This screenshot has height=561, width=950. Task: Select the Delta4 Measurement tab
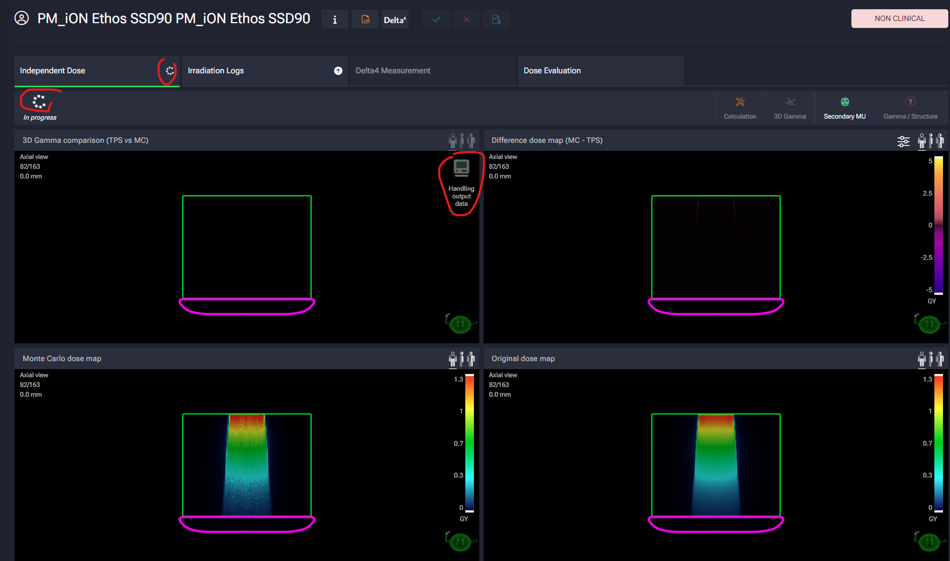(393, 71)
